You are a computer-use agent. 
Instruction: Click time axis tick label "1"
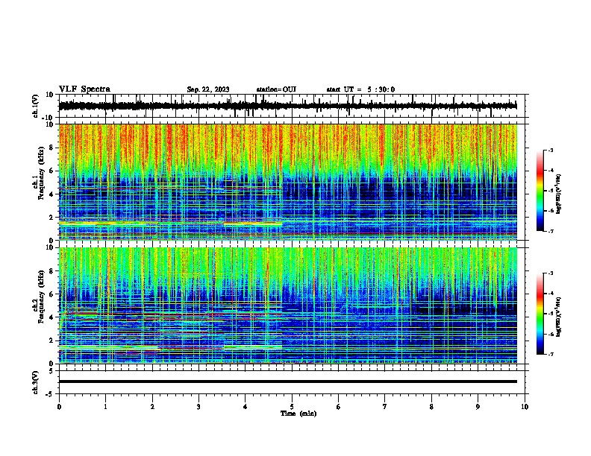click(106, 407)
